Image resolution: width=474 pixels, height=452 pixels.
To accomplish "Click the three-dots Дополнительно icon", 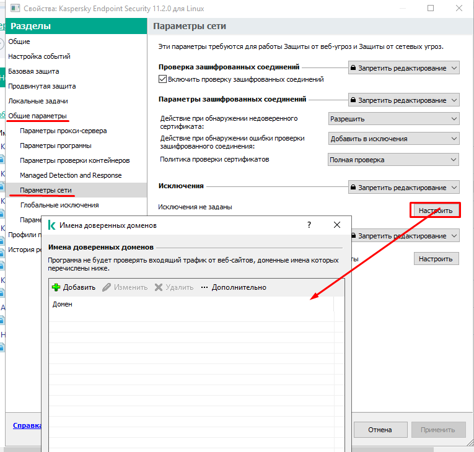I will pyautogui.click(x=204, y=287).
